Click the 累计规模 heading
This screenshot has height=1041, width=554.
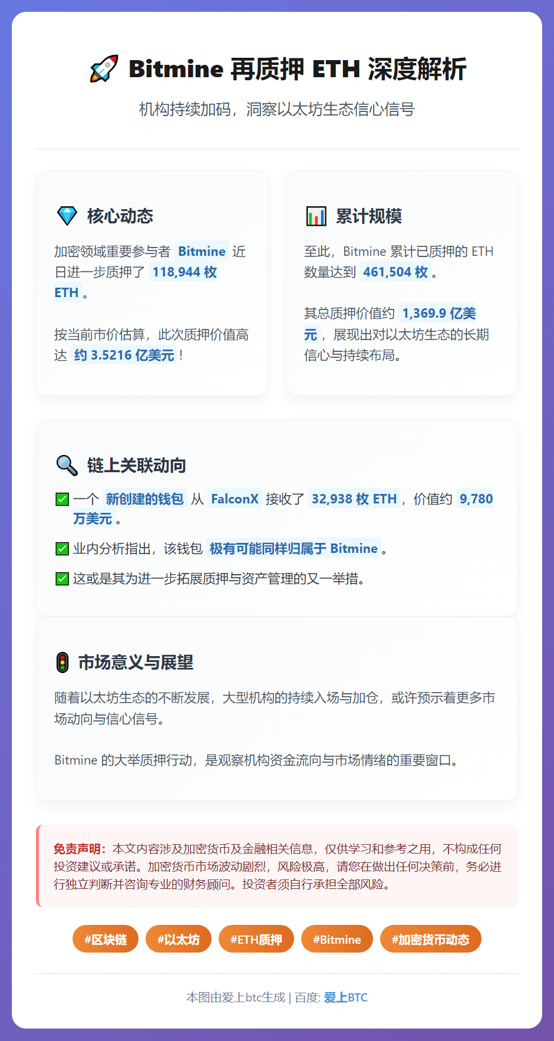click(369, 216)
